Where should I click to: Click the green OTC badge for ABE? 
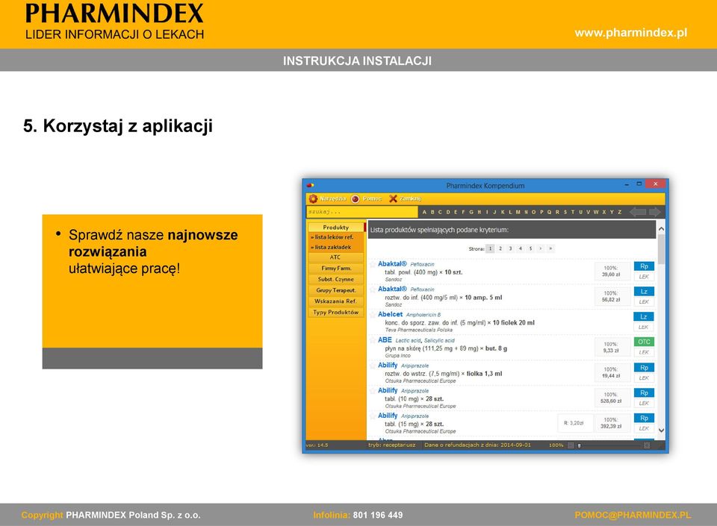pyautogui.click(x=644, y=342)
